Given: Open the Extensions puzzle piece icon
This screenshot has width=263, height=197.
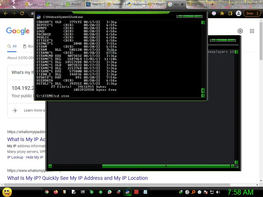Looking at the screenshot, I should point(222,13).
